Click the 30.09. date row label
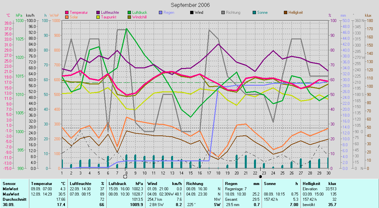This screenshot has width=379, height=208. 9,204
